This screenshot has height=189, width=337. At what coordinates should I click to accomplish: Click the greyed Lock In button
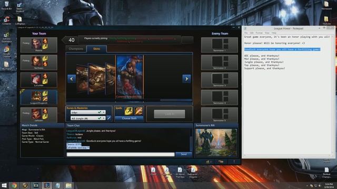[170, 114]
